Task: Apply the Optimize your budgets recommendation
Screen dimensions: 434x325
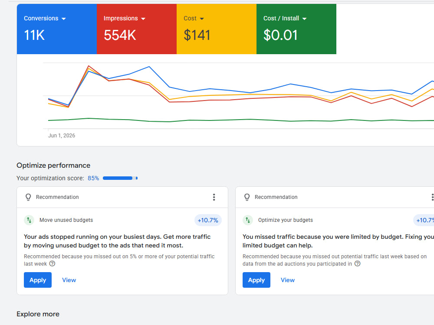Action: pos(256,280)
